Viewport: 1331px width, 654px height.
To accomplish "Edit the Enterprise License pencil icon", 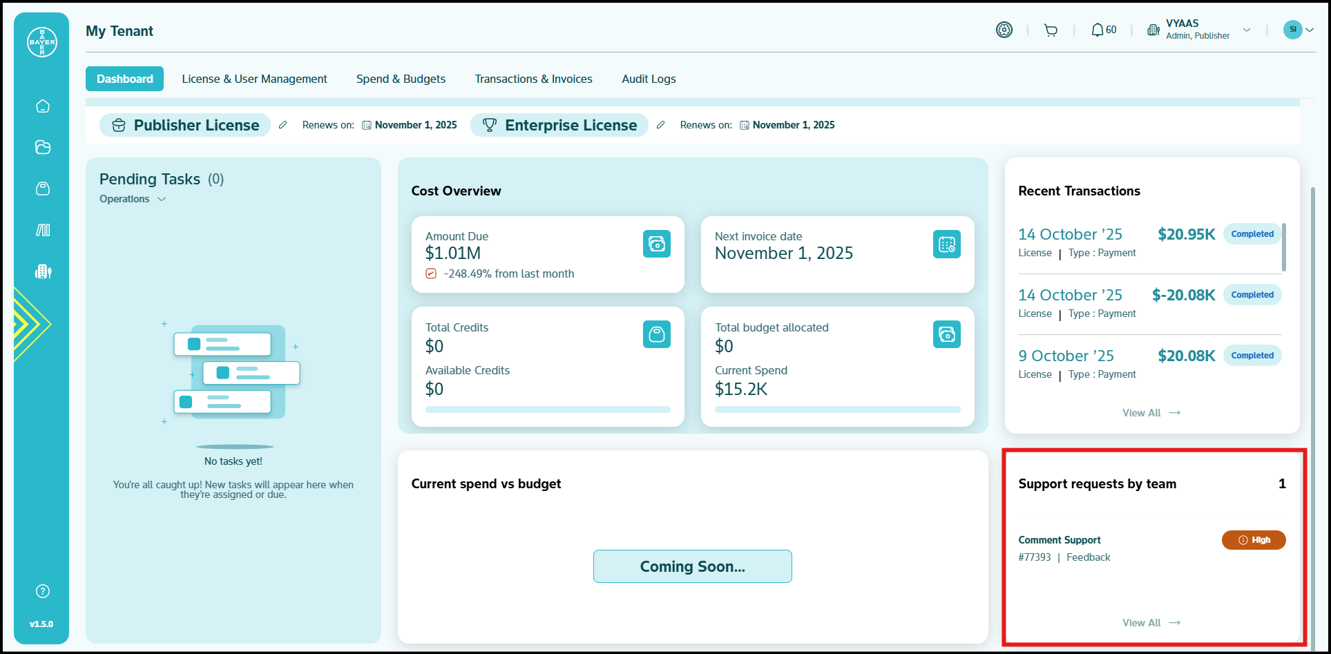I will (660, 125).
